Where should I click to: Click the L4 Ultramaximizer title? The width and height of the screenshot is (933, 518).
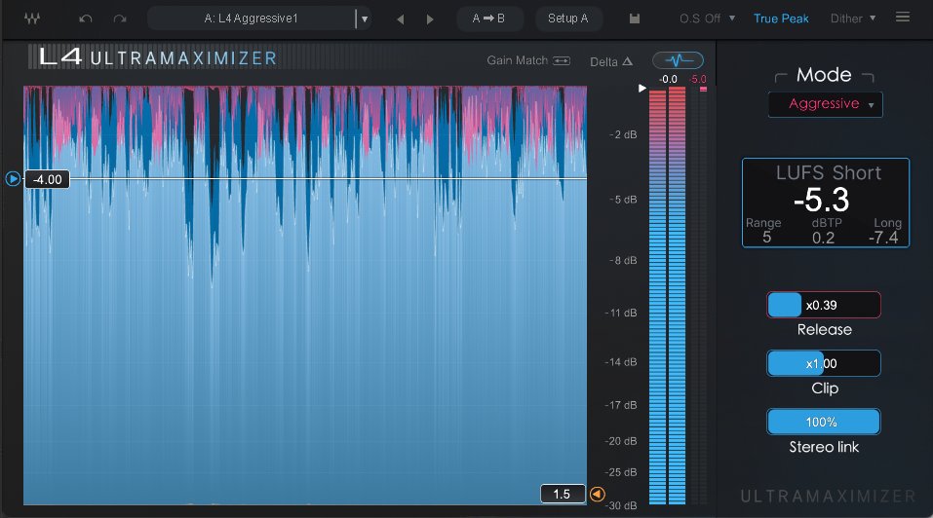tap(158, 57)
